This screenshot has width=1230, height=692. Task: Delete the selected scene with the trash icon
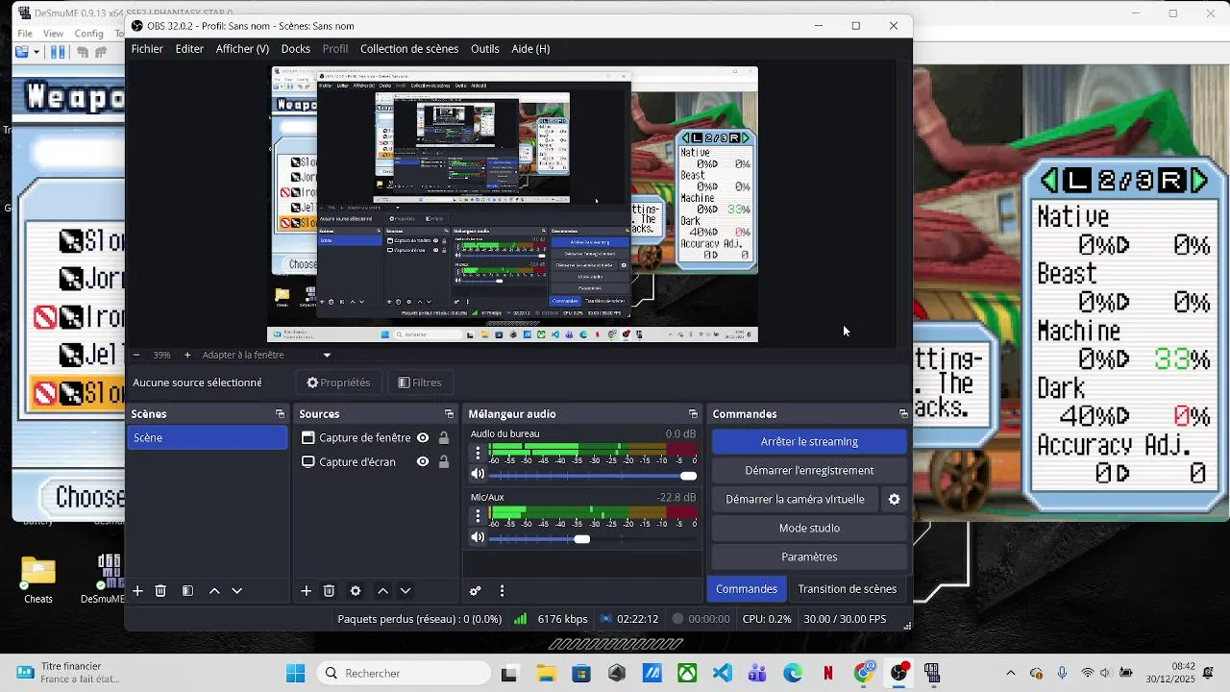click(x=160, y=591)
